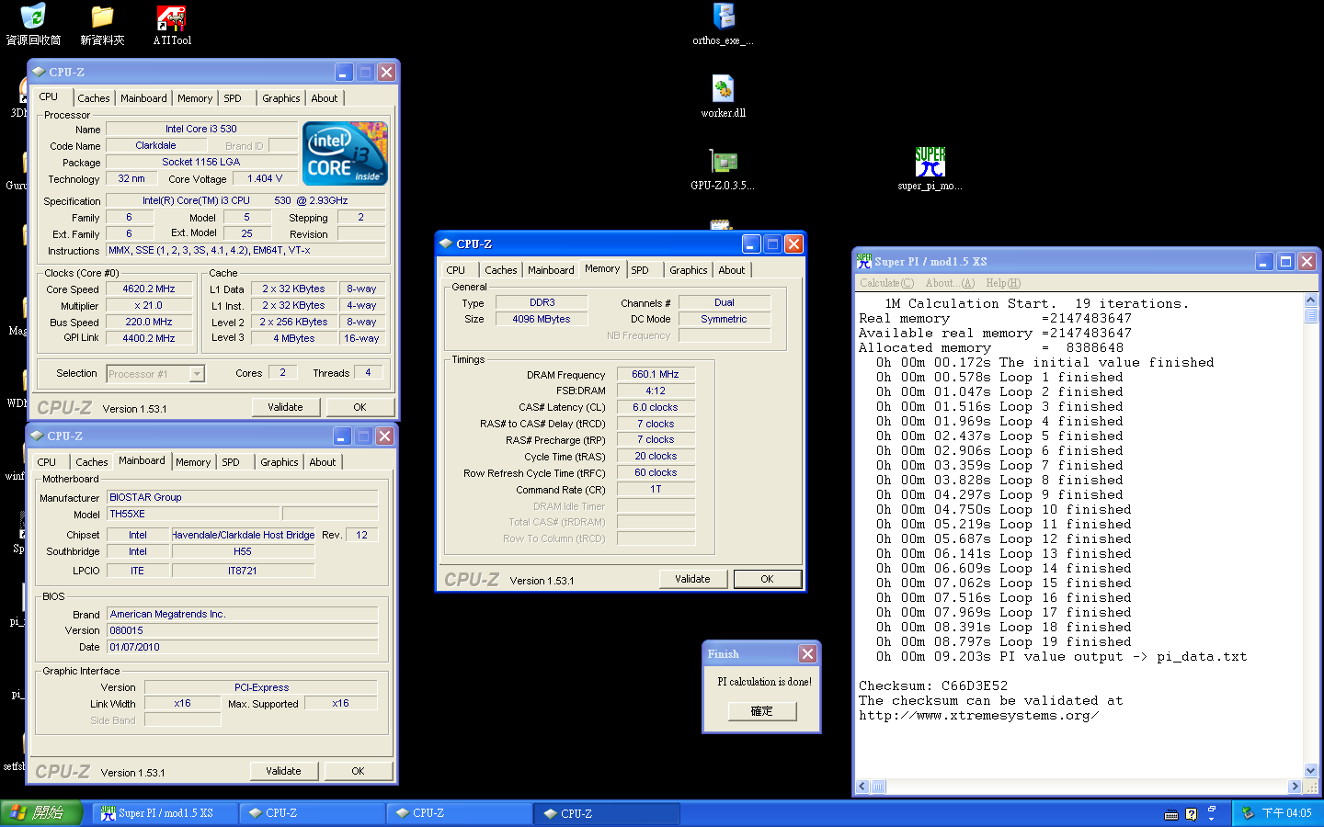Click Super PI vertical scrollbar down arrow
Screen dimensions: 1324x827
(1311, 771)
